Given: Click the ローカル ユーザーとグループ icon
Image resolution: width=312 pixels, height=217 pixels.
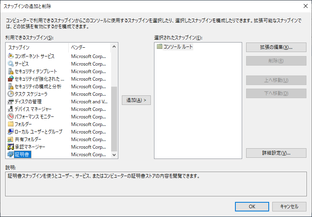Looking at the screenshot, I should [11, 132].
